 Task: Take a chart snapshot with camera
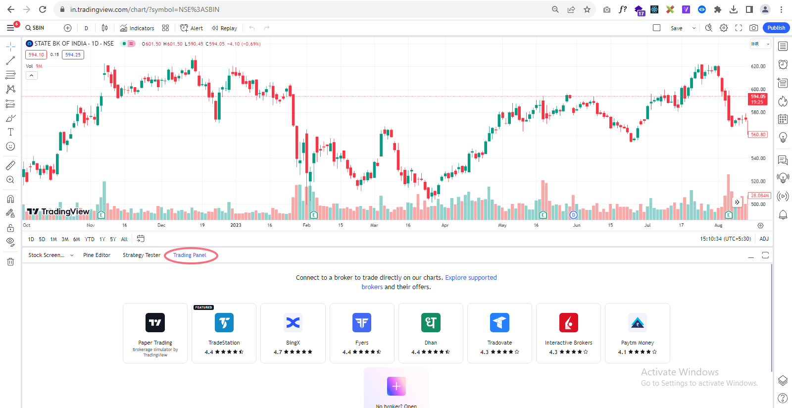753,28
